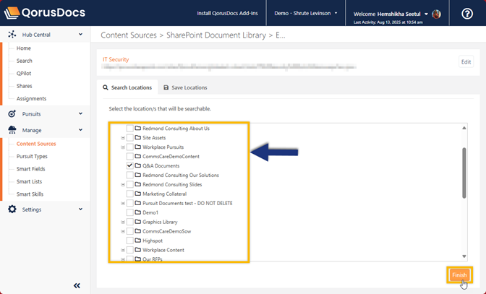Tick the Highspot folder checkbox

pos(130,241)
